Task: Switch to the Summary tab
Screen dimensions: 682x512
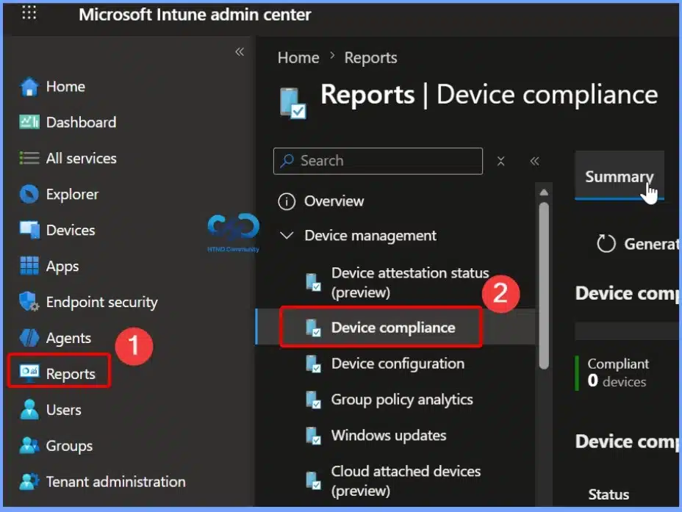Action: click(620, 176)
